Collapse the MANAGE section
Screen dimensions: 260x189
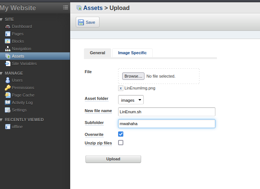coord(1,73)
